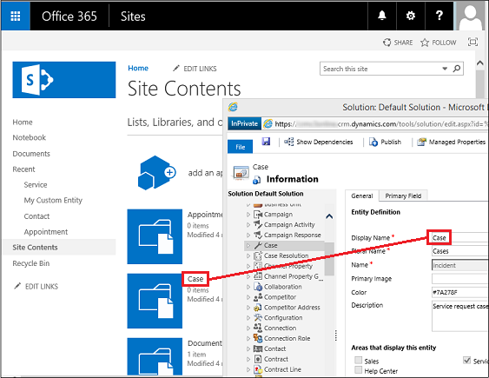Select Competitor Address in solution tree
Image resolution: width=489 pixels, height=378 pixels.
[292, 308]
